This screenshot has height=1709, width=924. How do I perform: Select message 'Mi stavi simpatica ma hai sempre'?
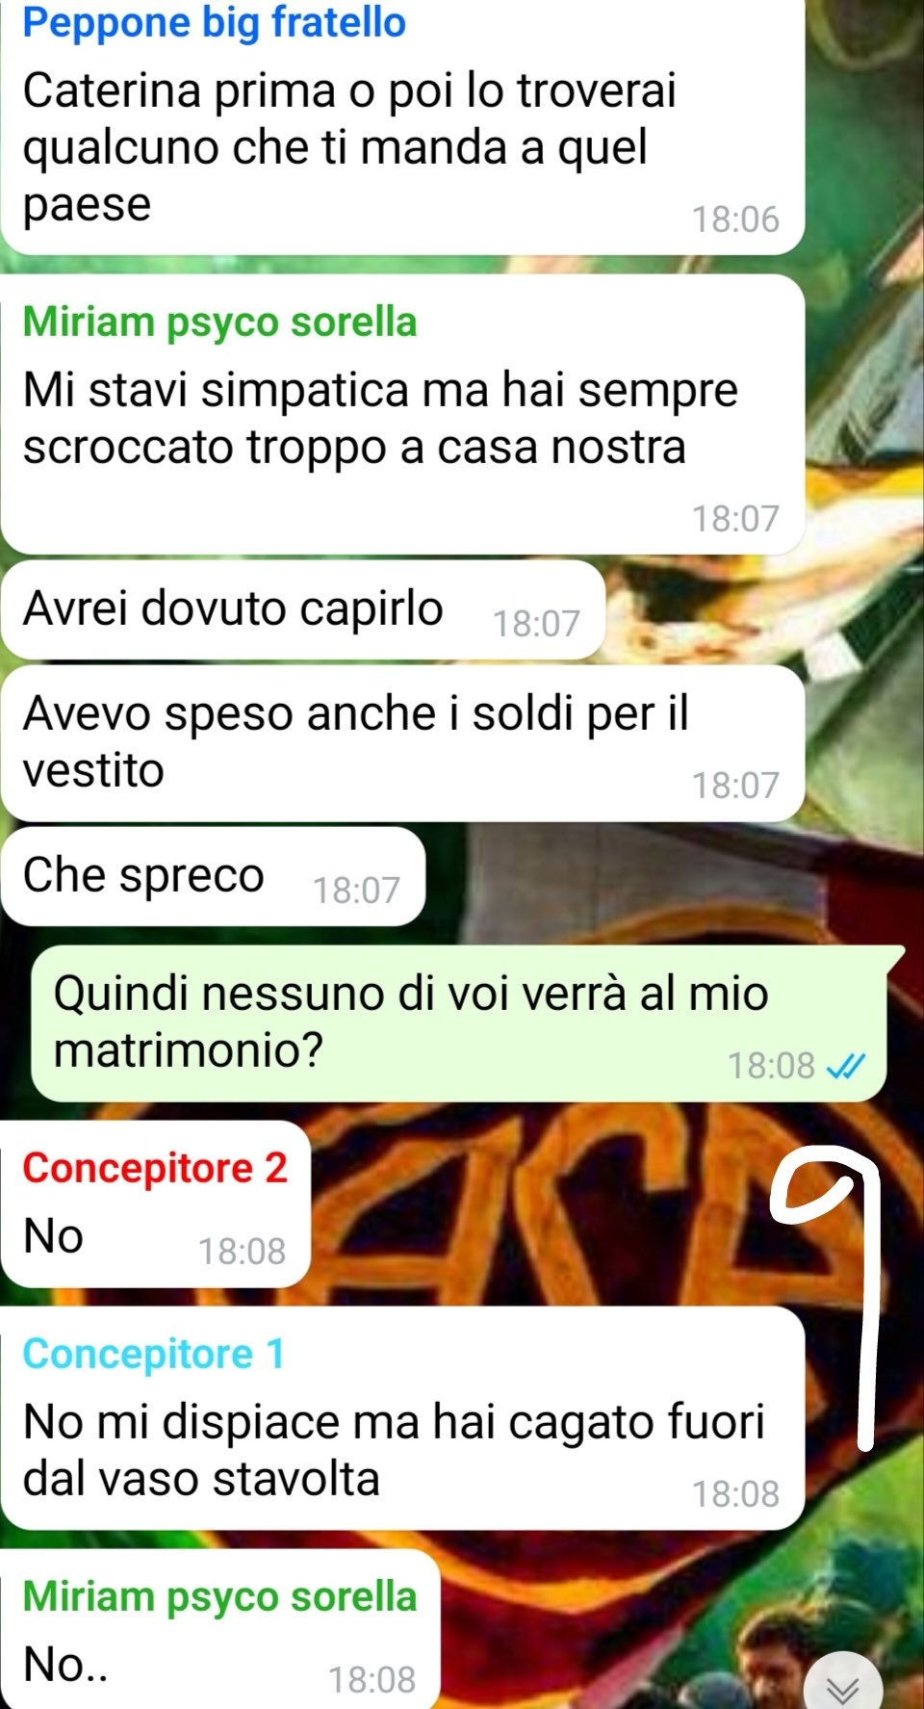(402, 415)
